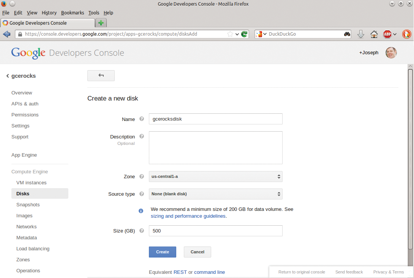
Task: Select Disks in the sidebar
Action: point(40,193)
